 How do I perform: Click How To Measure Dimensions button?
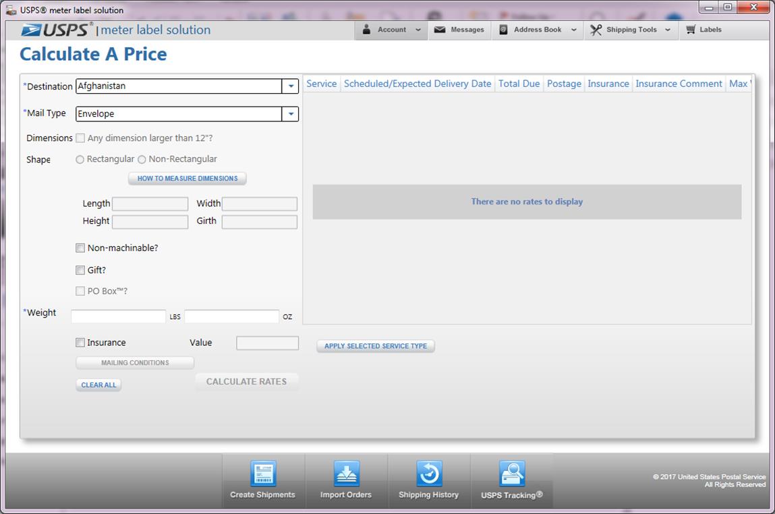pos(188,179)
